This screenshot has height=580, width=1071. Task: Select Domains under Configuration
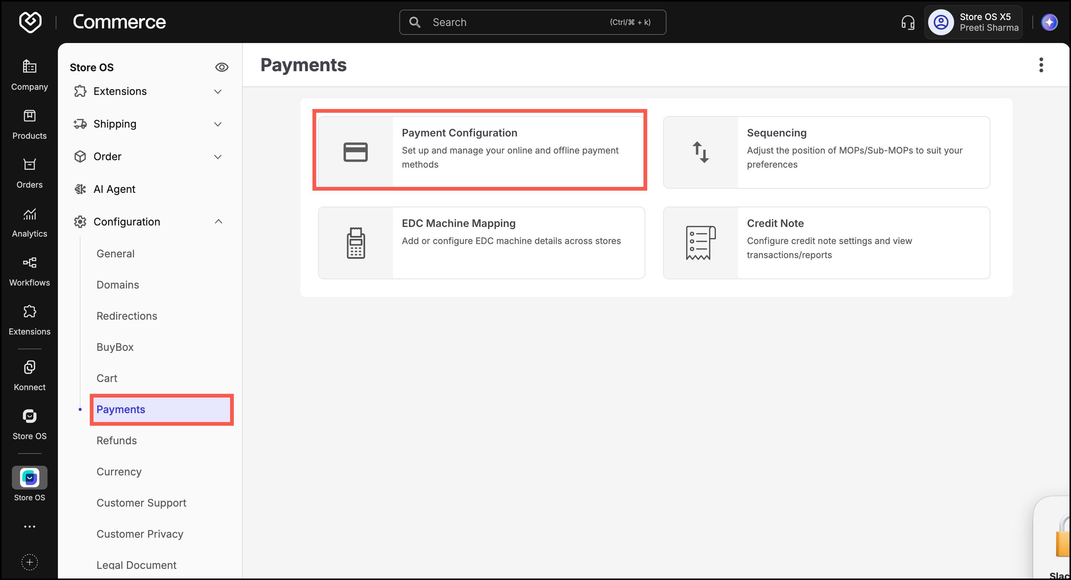tap(118, 284)
